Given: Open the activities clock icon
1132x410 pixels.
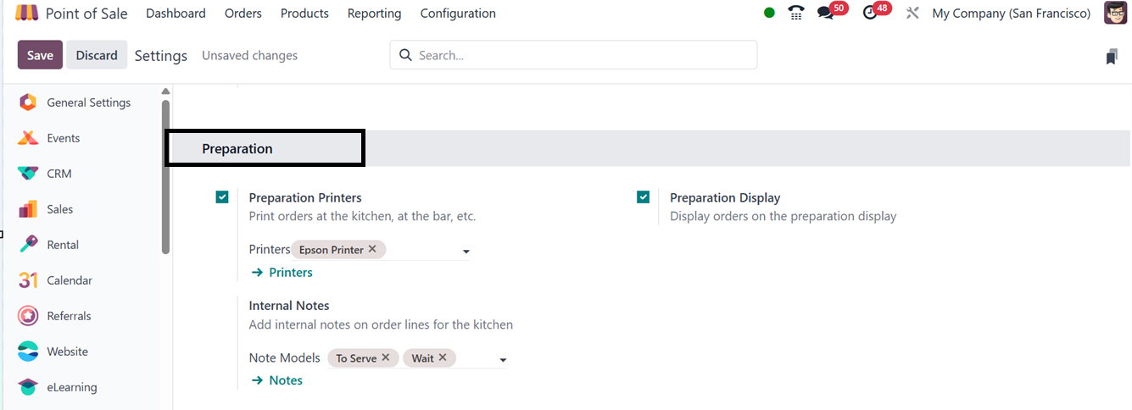Looking at the screenshot, I should [x=869, y=14].
